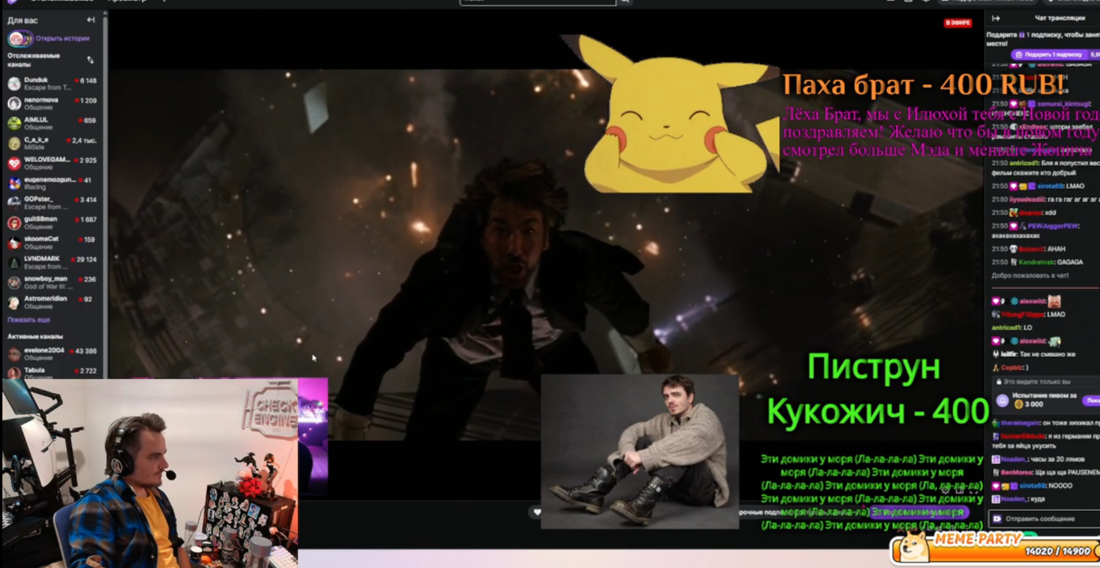Click the heart icon below the video
This screenshot has height=568, width=1100.
[537, 512]
